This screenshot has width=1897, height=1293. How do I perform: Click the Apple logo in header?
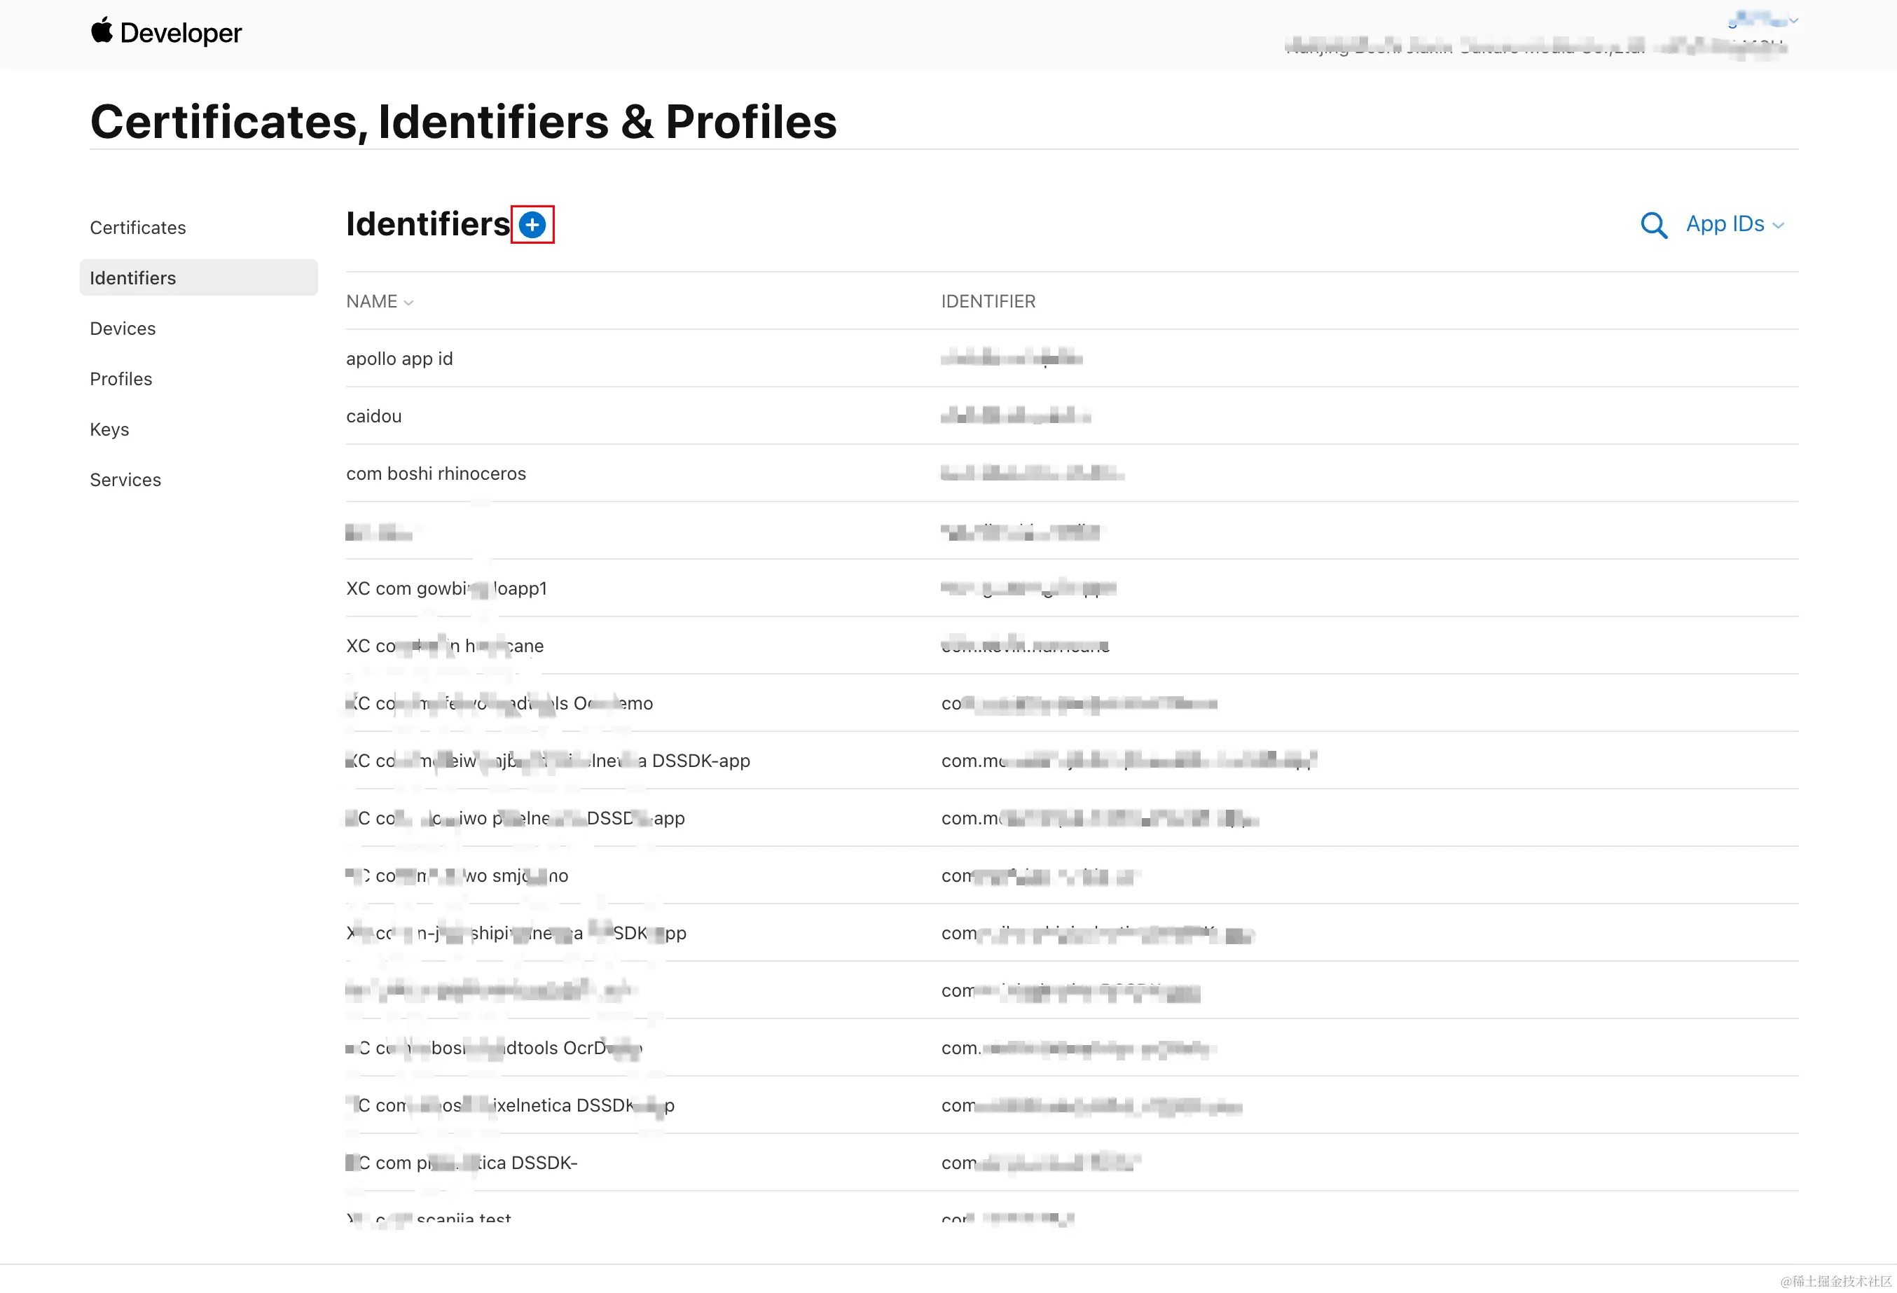tap(101, 31)
